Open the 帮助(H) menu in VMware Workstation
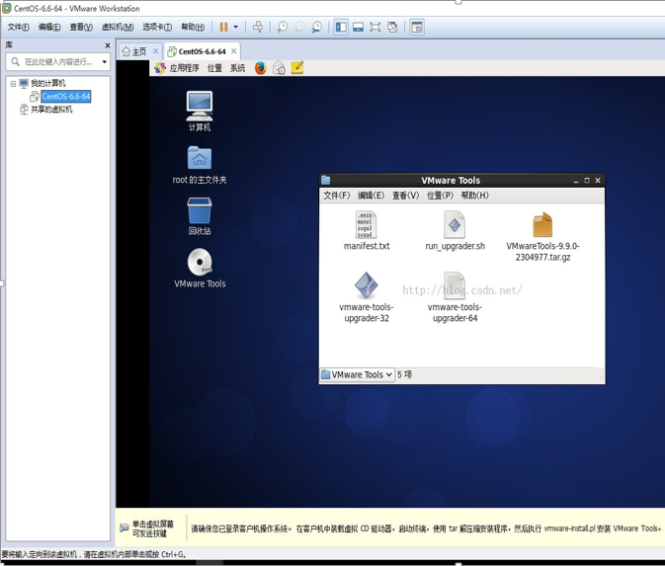Viewport: 665px width, 566px height. pyautogui.click(x=193, y=27)
